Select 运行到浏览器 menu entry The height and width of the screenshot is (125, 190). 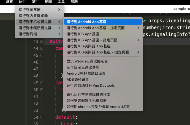(39, 10)
